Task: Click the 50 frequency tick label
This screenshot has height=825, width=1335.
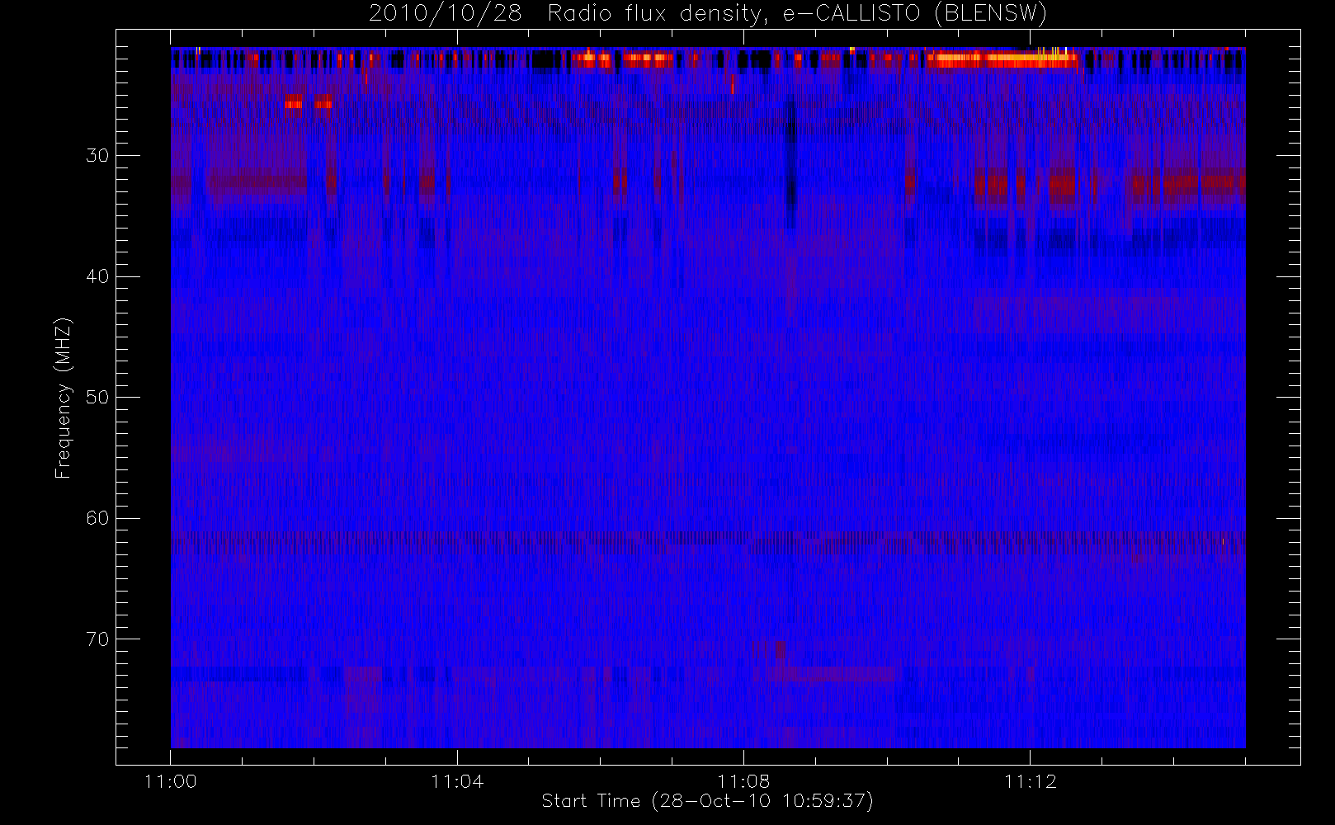Action: tap(97, 398)
